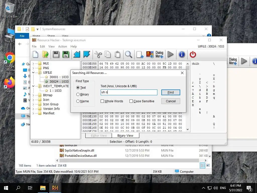Click the Explorer Details view icon

click(203, 165)
